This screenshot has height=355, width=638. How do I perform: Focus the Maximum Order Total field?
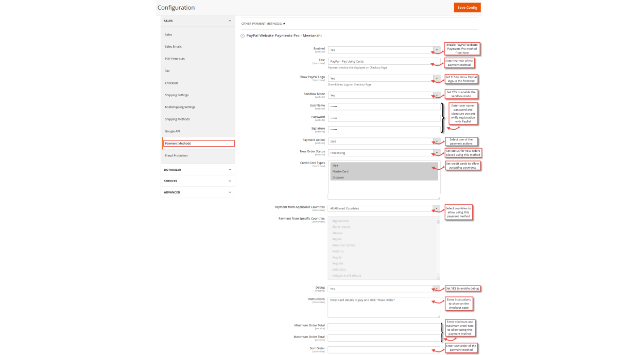(384, 338)
